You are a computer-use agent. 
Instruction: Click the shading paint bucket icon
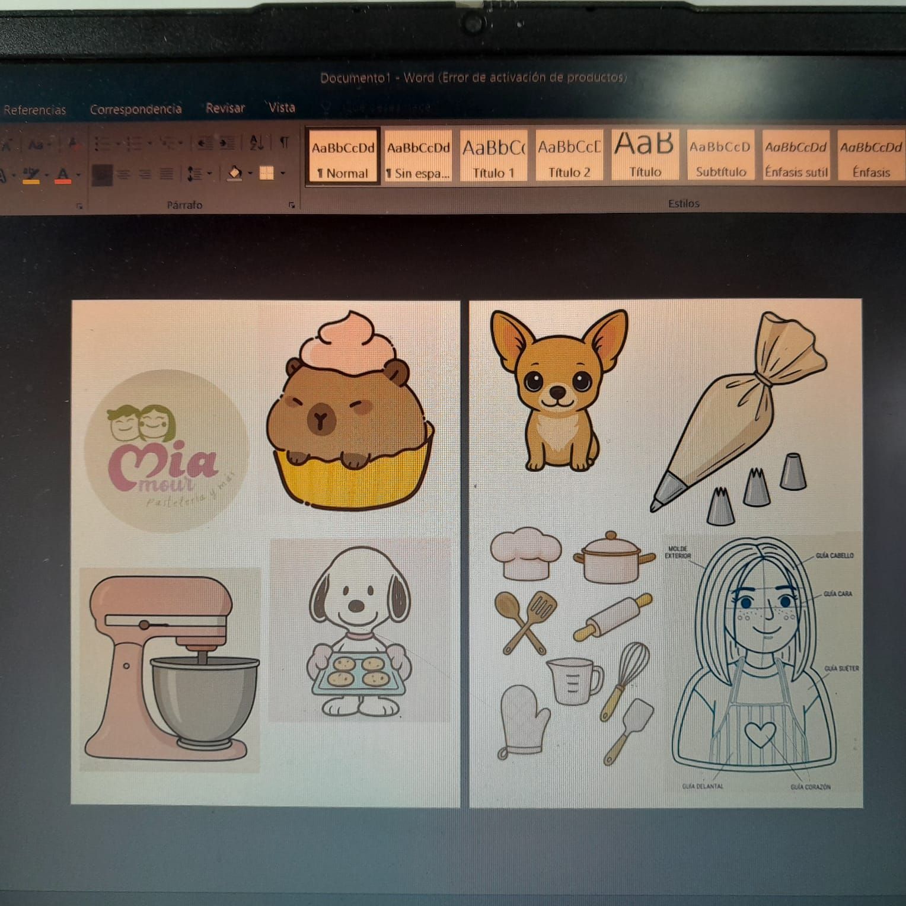pos(235,173)
